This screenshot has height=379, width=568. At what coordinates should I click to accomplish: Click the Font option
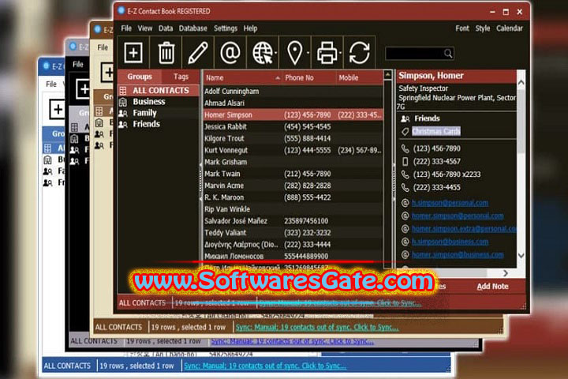pos(462,28)
